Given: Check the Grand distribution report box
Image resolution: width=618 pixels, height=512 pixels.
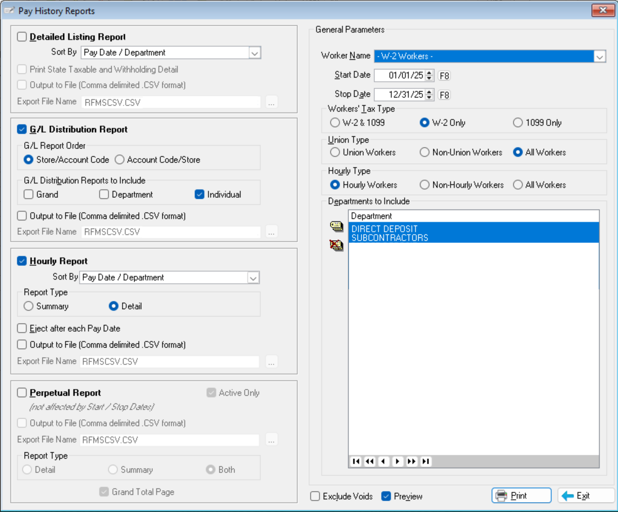Looking at the screenshot, I should click(x=29, y=194).
